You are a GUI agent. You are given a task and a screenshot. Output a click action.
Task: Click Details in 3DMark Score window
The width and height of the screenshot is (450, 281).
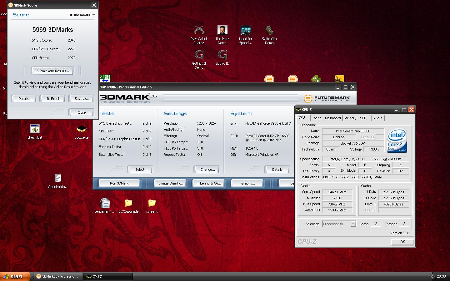pos(25,99)
